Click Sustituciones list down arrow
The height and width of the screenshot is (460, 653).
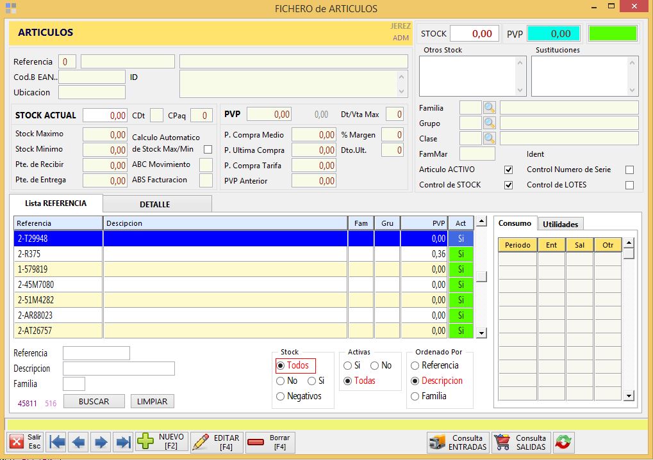pyautogui.click(x=634, y=91)
